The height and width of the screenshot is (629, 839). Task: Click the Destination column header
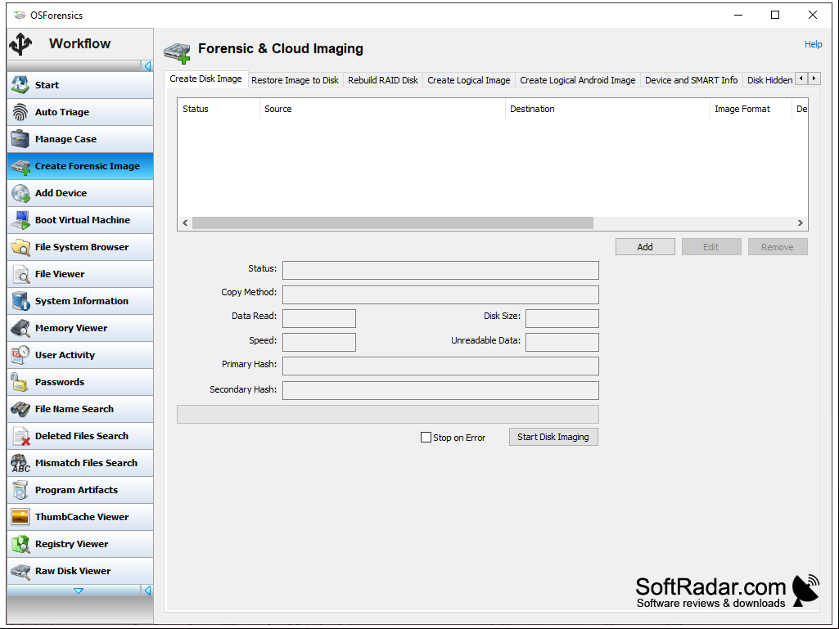(607, 109)
